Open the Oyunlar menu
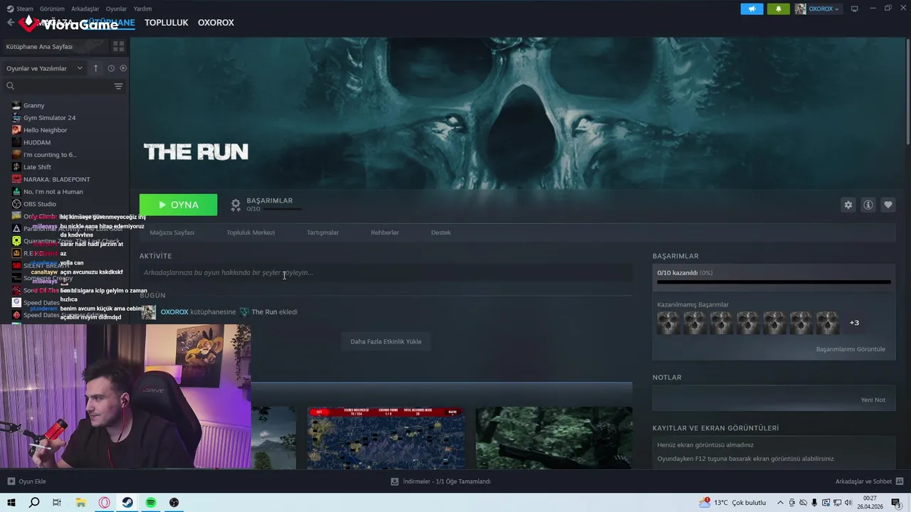This screenshot has height=512, width=911. (116, 9)
